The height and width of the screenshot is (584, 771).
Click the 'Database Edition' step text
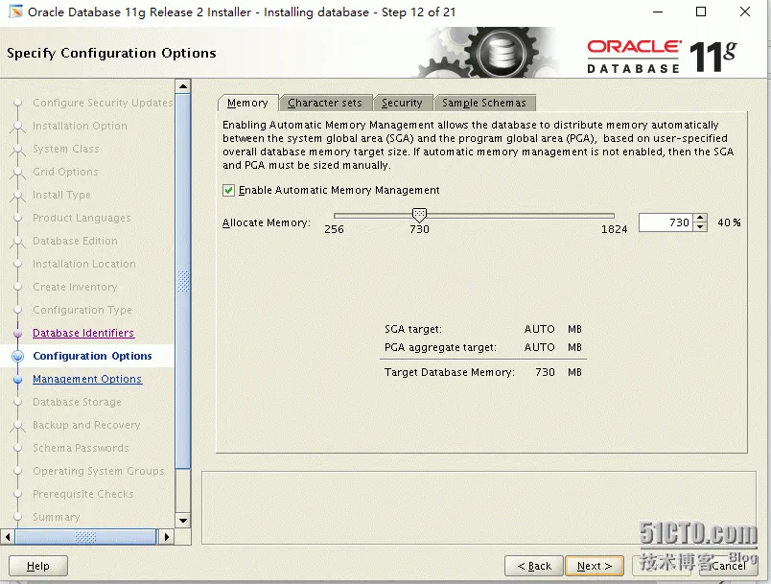tap(75, 241)
